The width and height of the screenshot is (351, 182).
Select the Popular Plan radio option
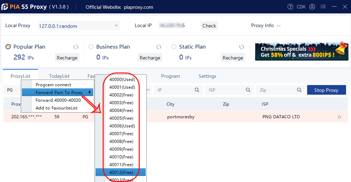[x=8, y=47]
